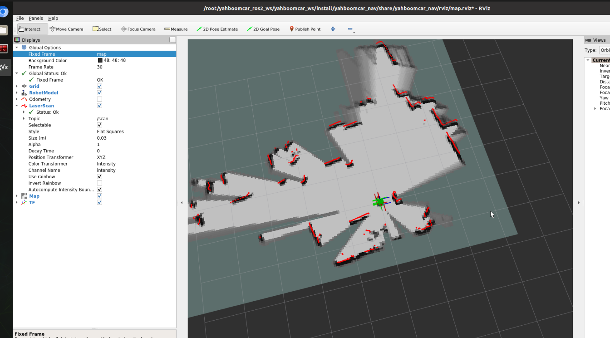Open the Panels menu

pos(36,18)
